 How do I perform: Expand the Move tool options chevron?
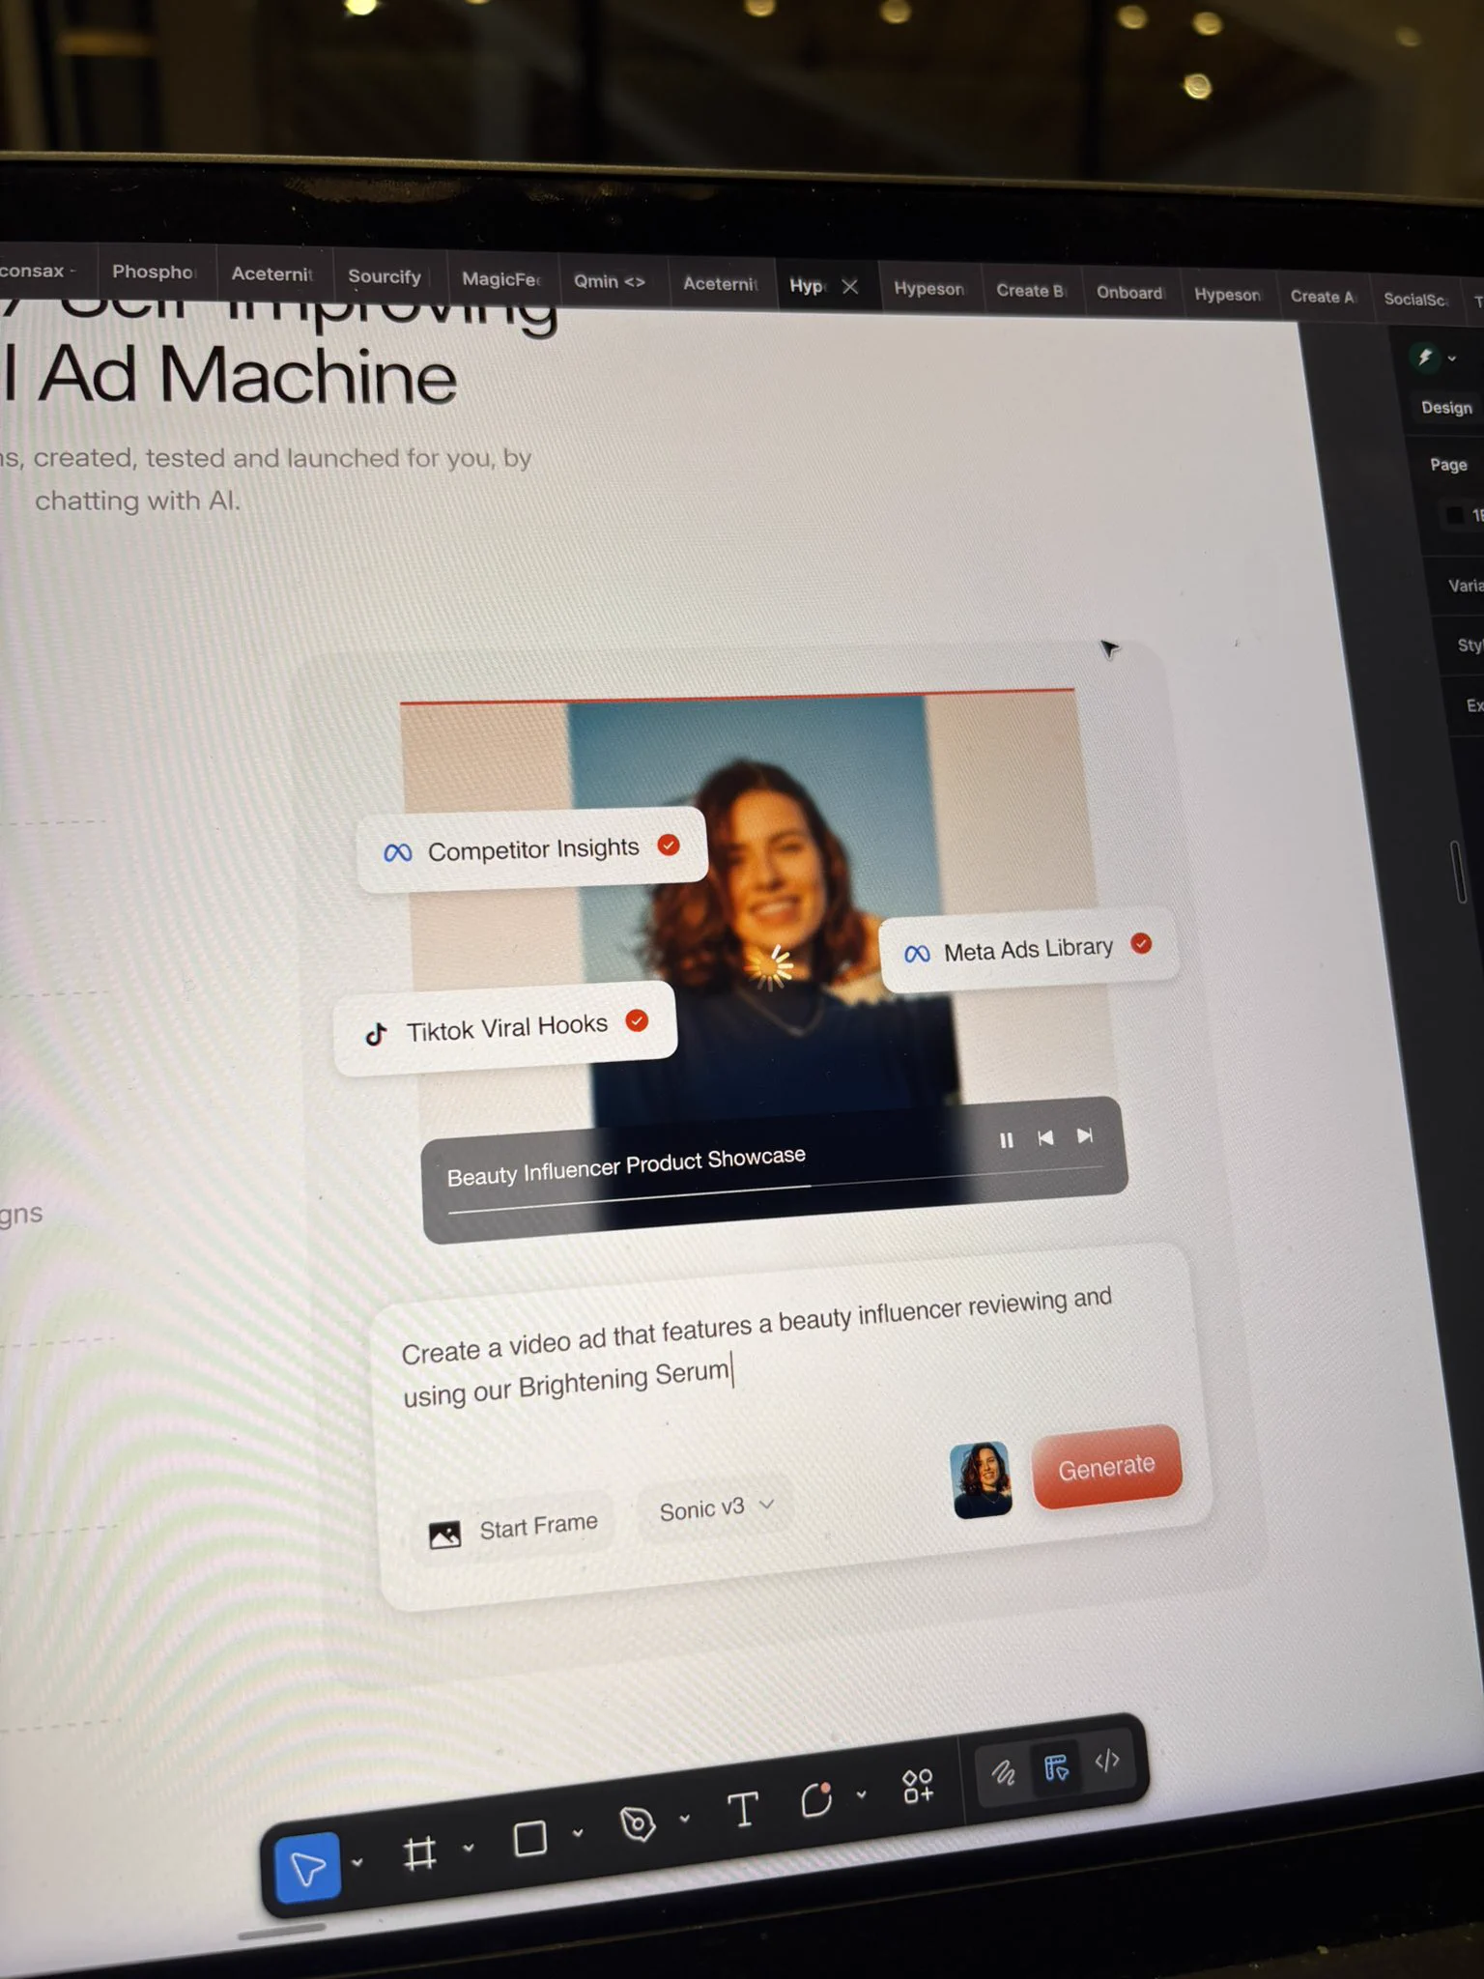pyautogui.click(x=357, y=1862)
